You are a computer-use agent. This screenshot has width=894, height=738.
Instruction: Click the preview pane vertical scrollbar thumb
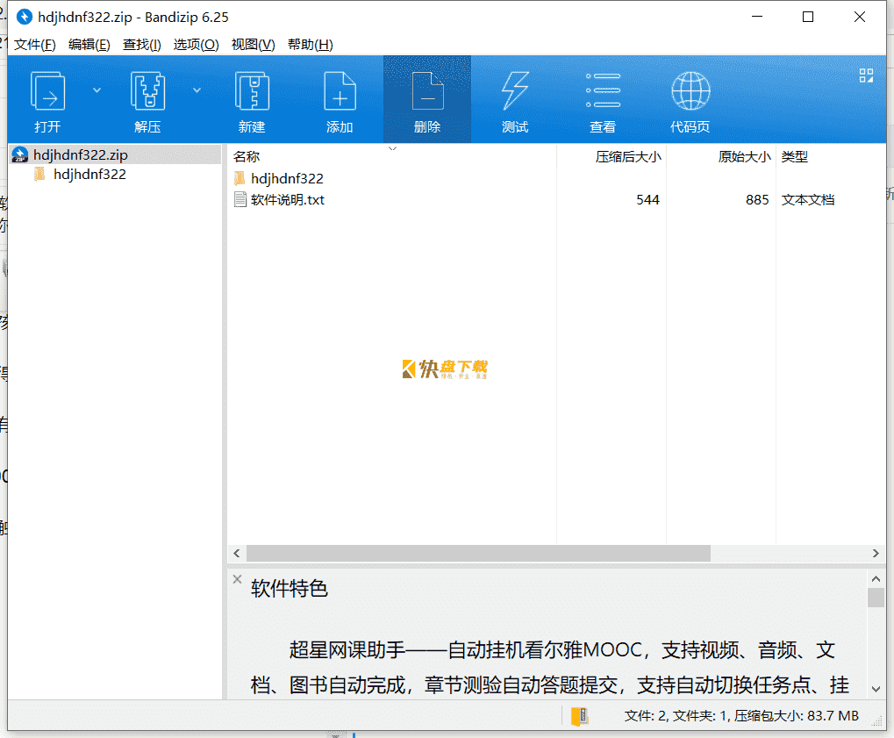point(876,598)
